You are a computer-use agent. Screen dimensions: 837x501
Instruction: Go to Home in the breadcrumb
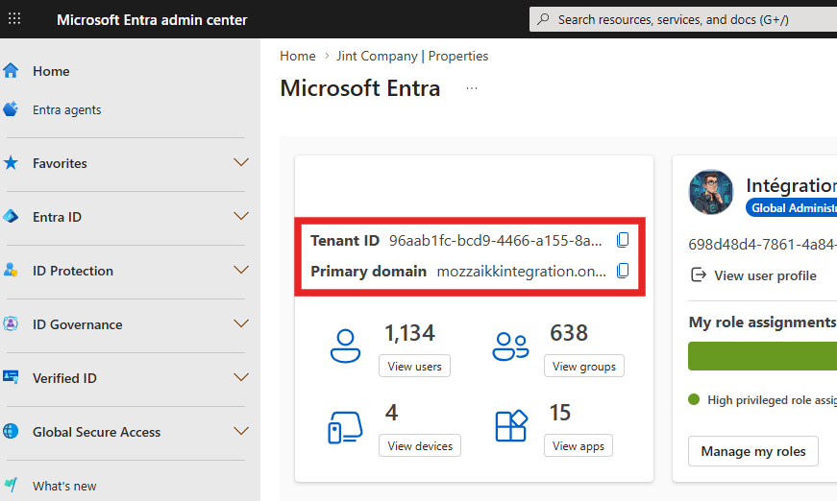pyautogui.click(x=298, y=56)
